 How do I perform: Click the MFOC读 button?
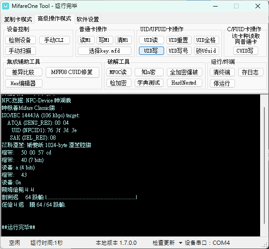[x=119, y=72]
